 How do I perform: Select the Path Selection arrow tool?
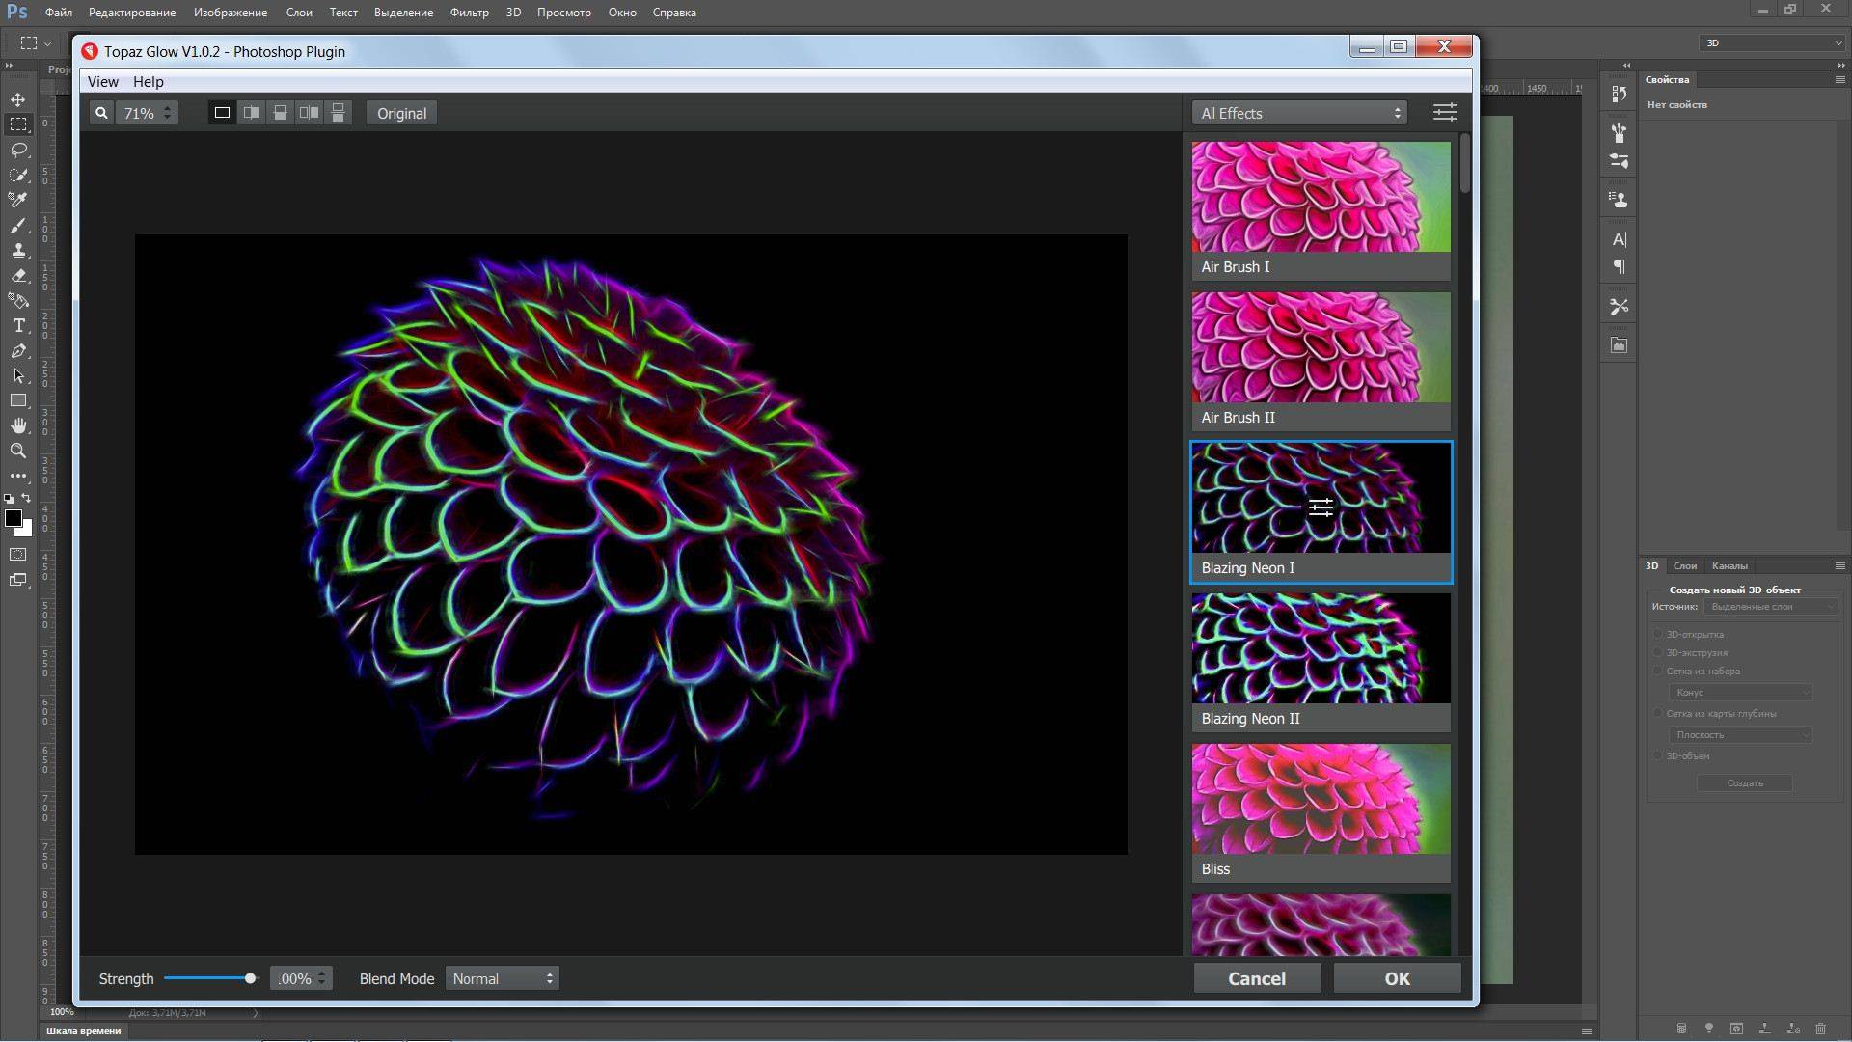point(18,375)
